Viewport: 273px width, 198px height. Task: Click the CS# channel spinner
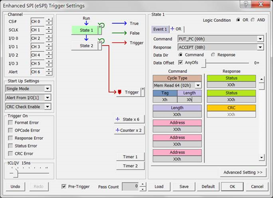[x=49, y=21]
